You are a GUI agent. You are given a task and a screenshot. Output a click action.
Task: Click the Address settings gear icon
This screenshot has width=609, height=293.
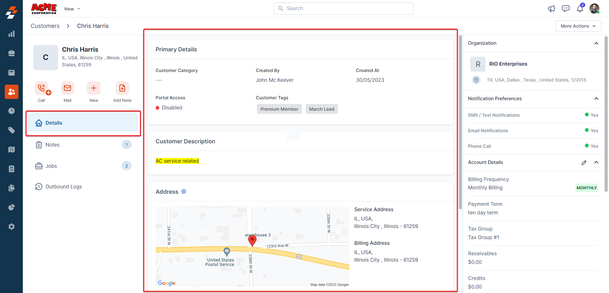(184, 192)
